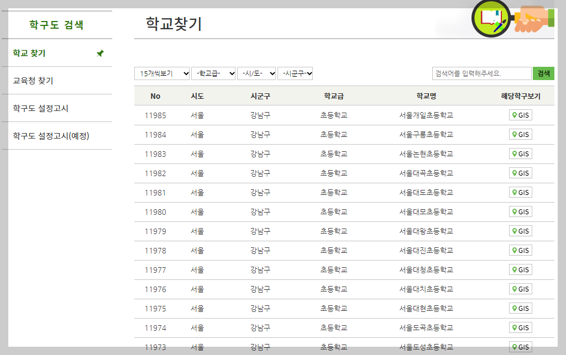Image resolution: width=566 pixels, height=355 pixels.
Task: Click 초등학교 in the 11980 row
Action: (x=334, y=212)
